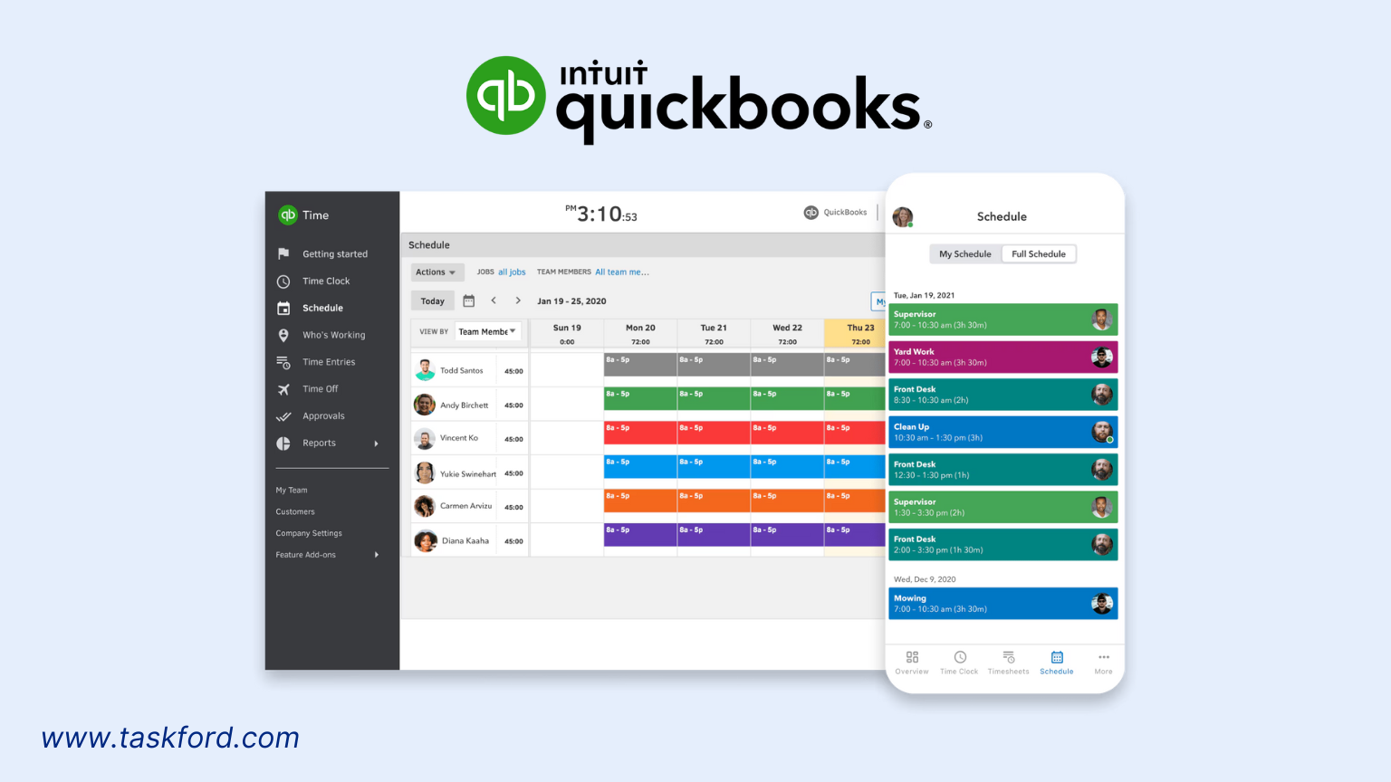Select Full Schedule toggle on mobile
The height and width of the screenshot is (782, 1391).
1039,254
